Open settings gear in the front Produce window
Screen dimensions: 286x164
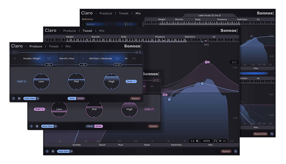coord(19,98)
